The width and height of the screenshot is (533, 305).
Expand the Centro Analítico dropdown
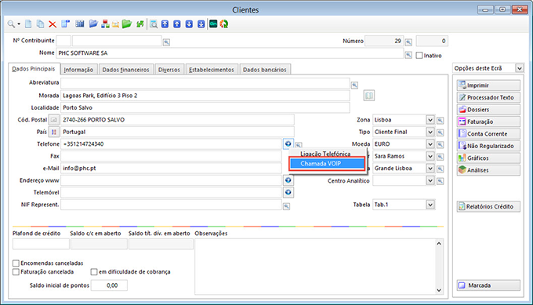click(x=430, y=180)
